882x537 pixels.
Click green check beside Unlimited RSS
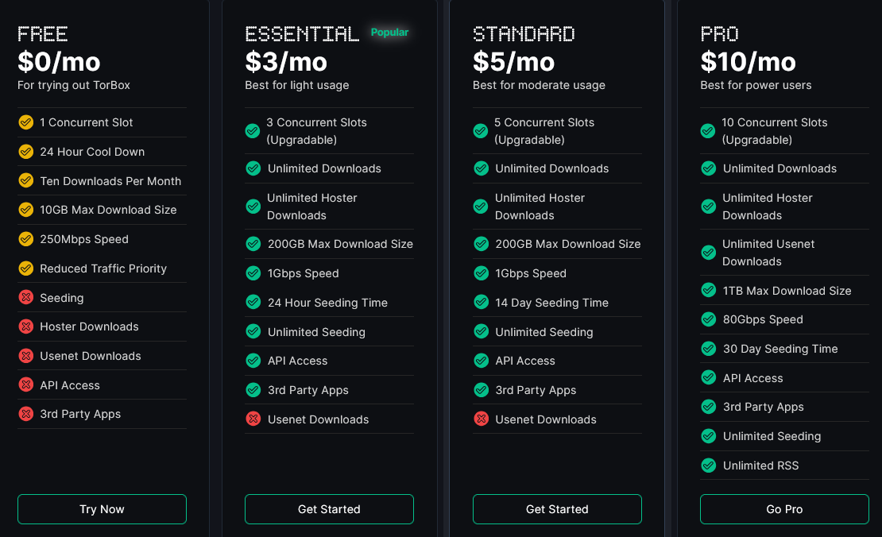point(709,466)
